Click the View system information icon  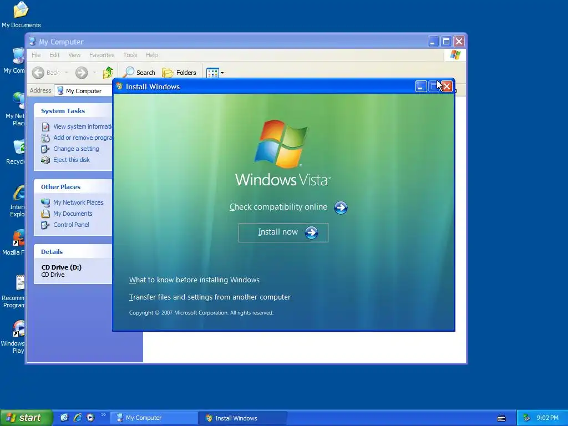pyautogui.click(x=45, y=127)
